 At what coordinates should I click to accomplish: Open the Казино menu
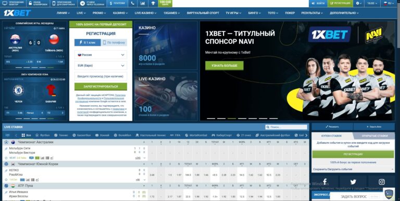click(x=120, y=13)
